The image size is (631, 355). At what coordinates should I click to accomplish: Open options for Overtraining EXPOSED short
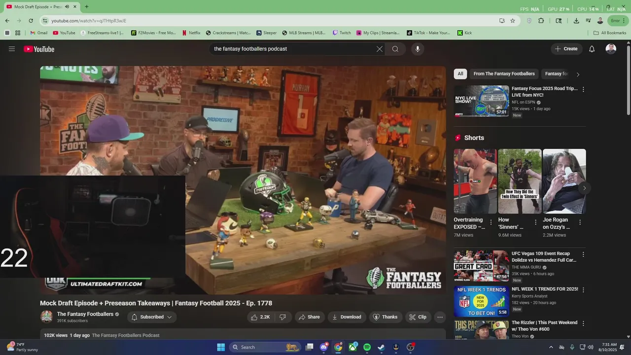point(491,222)
